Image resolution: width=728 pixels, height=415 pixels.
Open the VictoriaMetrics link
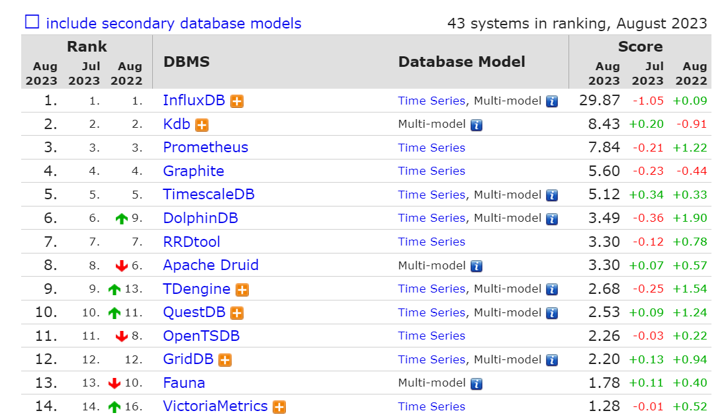point(216,406)
